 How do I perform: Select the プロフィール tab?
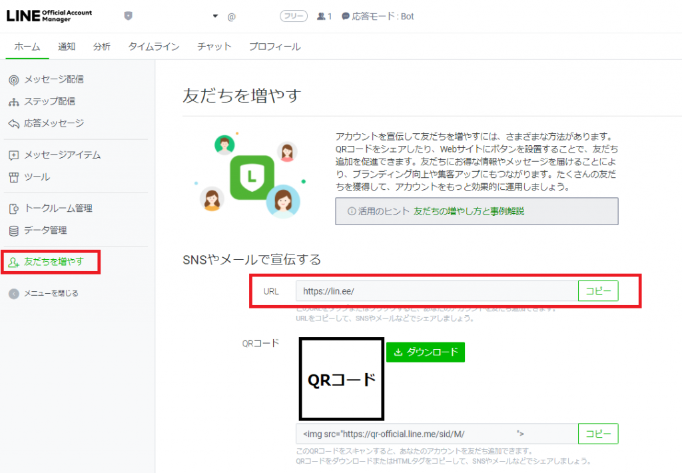coord(274,47)
